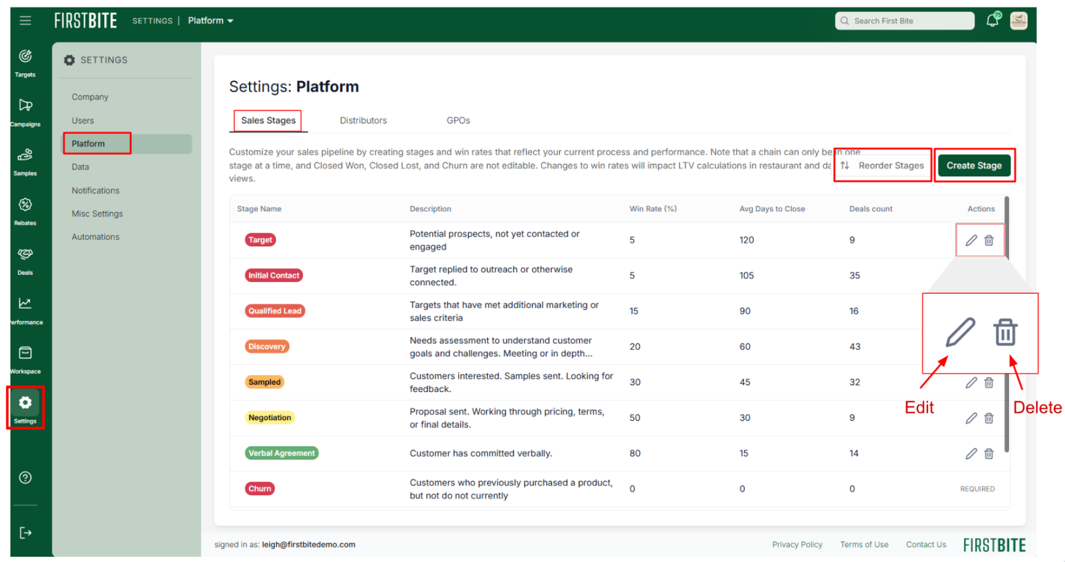
Task: Click Verbal Agreement's win rate value 80
Action: point(635,454)
